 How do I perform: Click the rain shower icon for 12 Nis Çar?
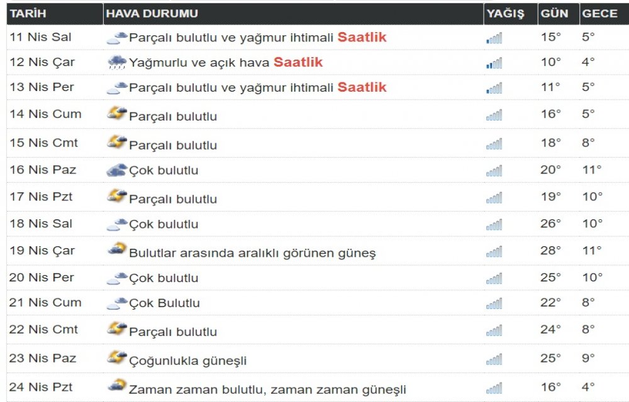pos(118,62)
